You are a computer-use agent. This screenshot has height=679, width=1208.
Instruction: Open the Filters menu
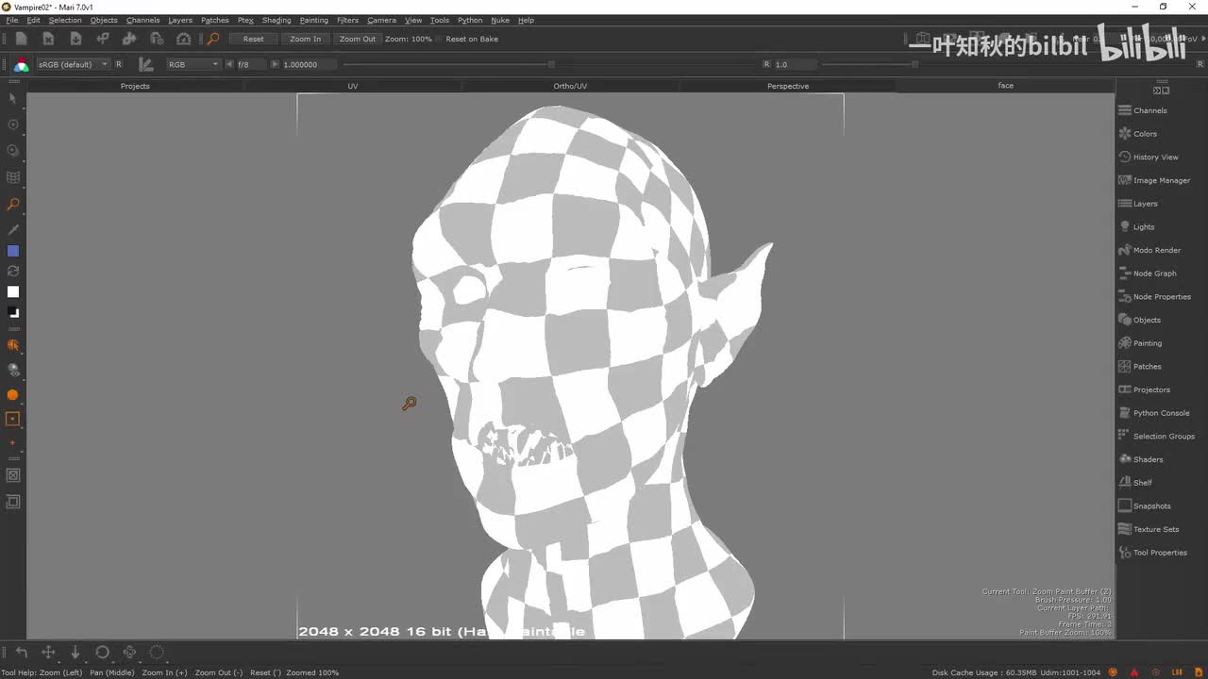347,20
